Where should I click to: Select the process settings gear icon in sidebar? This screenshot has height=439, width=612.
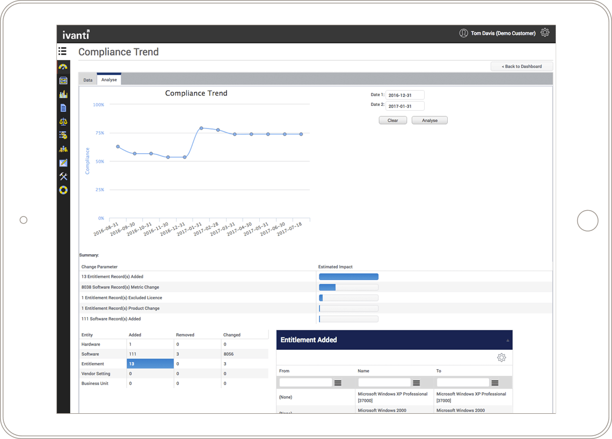pyautogui.click(x=63, y=135)
